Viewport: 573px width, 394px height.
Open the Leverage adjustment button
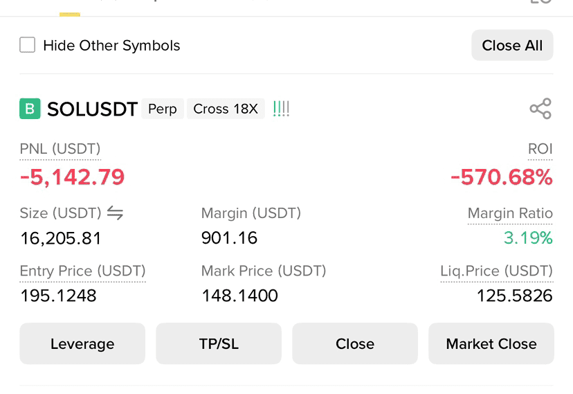(x=82, y=343)
